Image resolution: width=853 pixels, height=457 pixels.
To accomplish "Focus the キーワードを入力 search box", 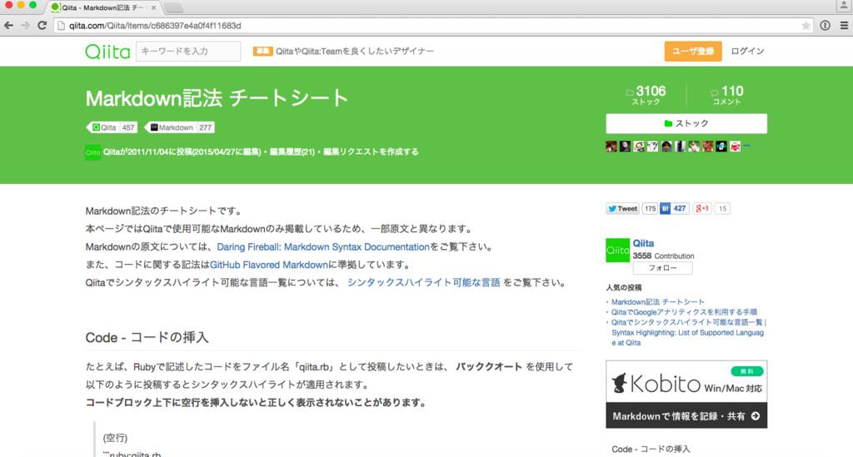I will pyautogui.click(x=188, y=51).
